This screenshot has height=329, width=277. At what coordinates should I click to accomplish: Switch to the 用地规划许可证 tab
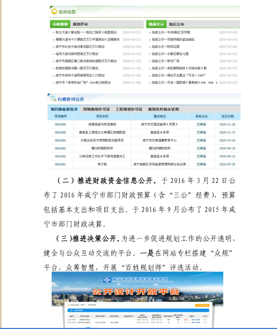[97, 109]
